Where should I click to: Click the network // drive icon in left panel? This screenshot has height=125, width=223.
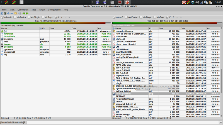click(x=57, y=17)
